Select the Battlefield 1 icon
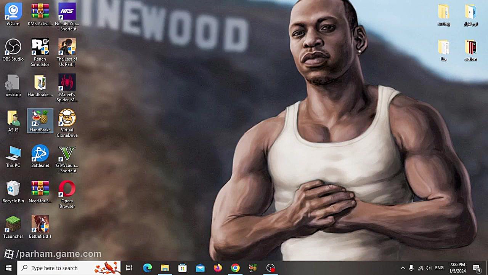Image resolution: width=488 pixels, height=275 pixels. tap(40, 227)
